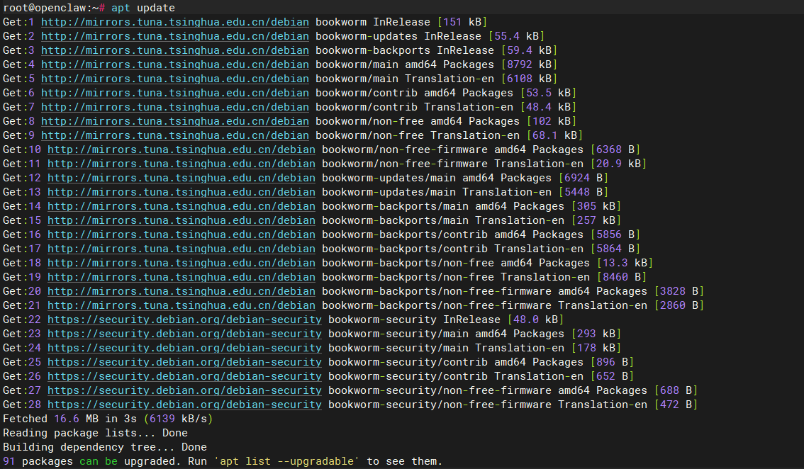Open the Get:5 main Translation-en URL

[x=175, y=79]
